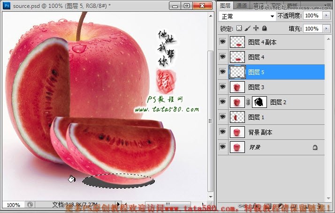Select layer name 图层 2
The height and width of the screenshot is (213, 335).
(278, 102)
